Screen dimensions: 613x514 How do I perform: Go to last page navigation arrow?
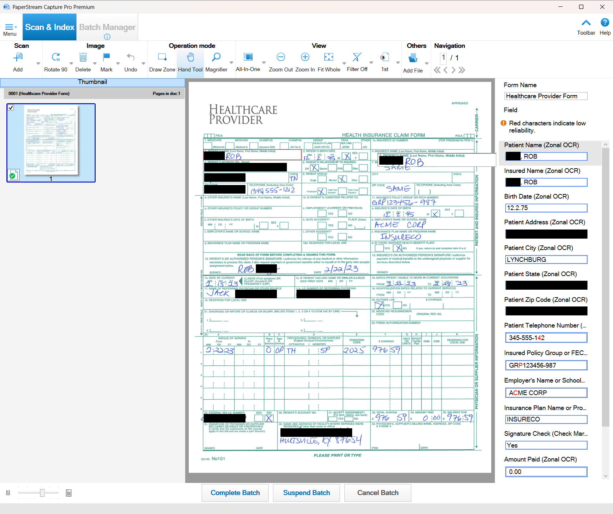coord(462,70)
